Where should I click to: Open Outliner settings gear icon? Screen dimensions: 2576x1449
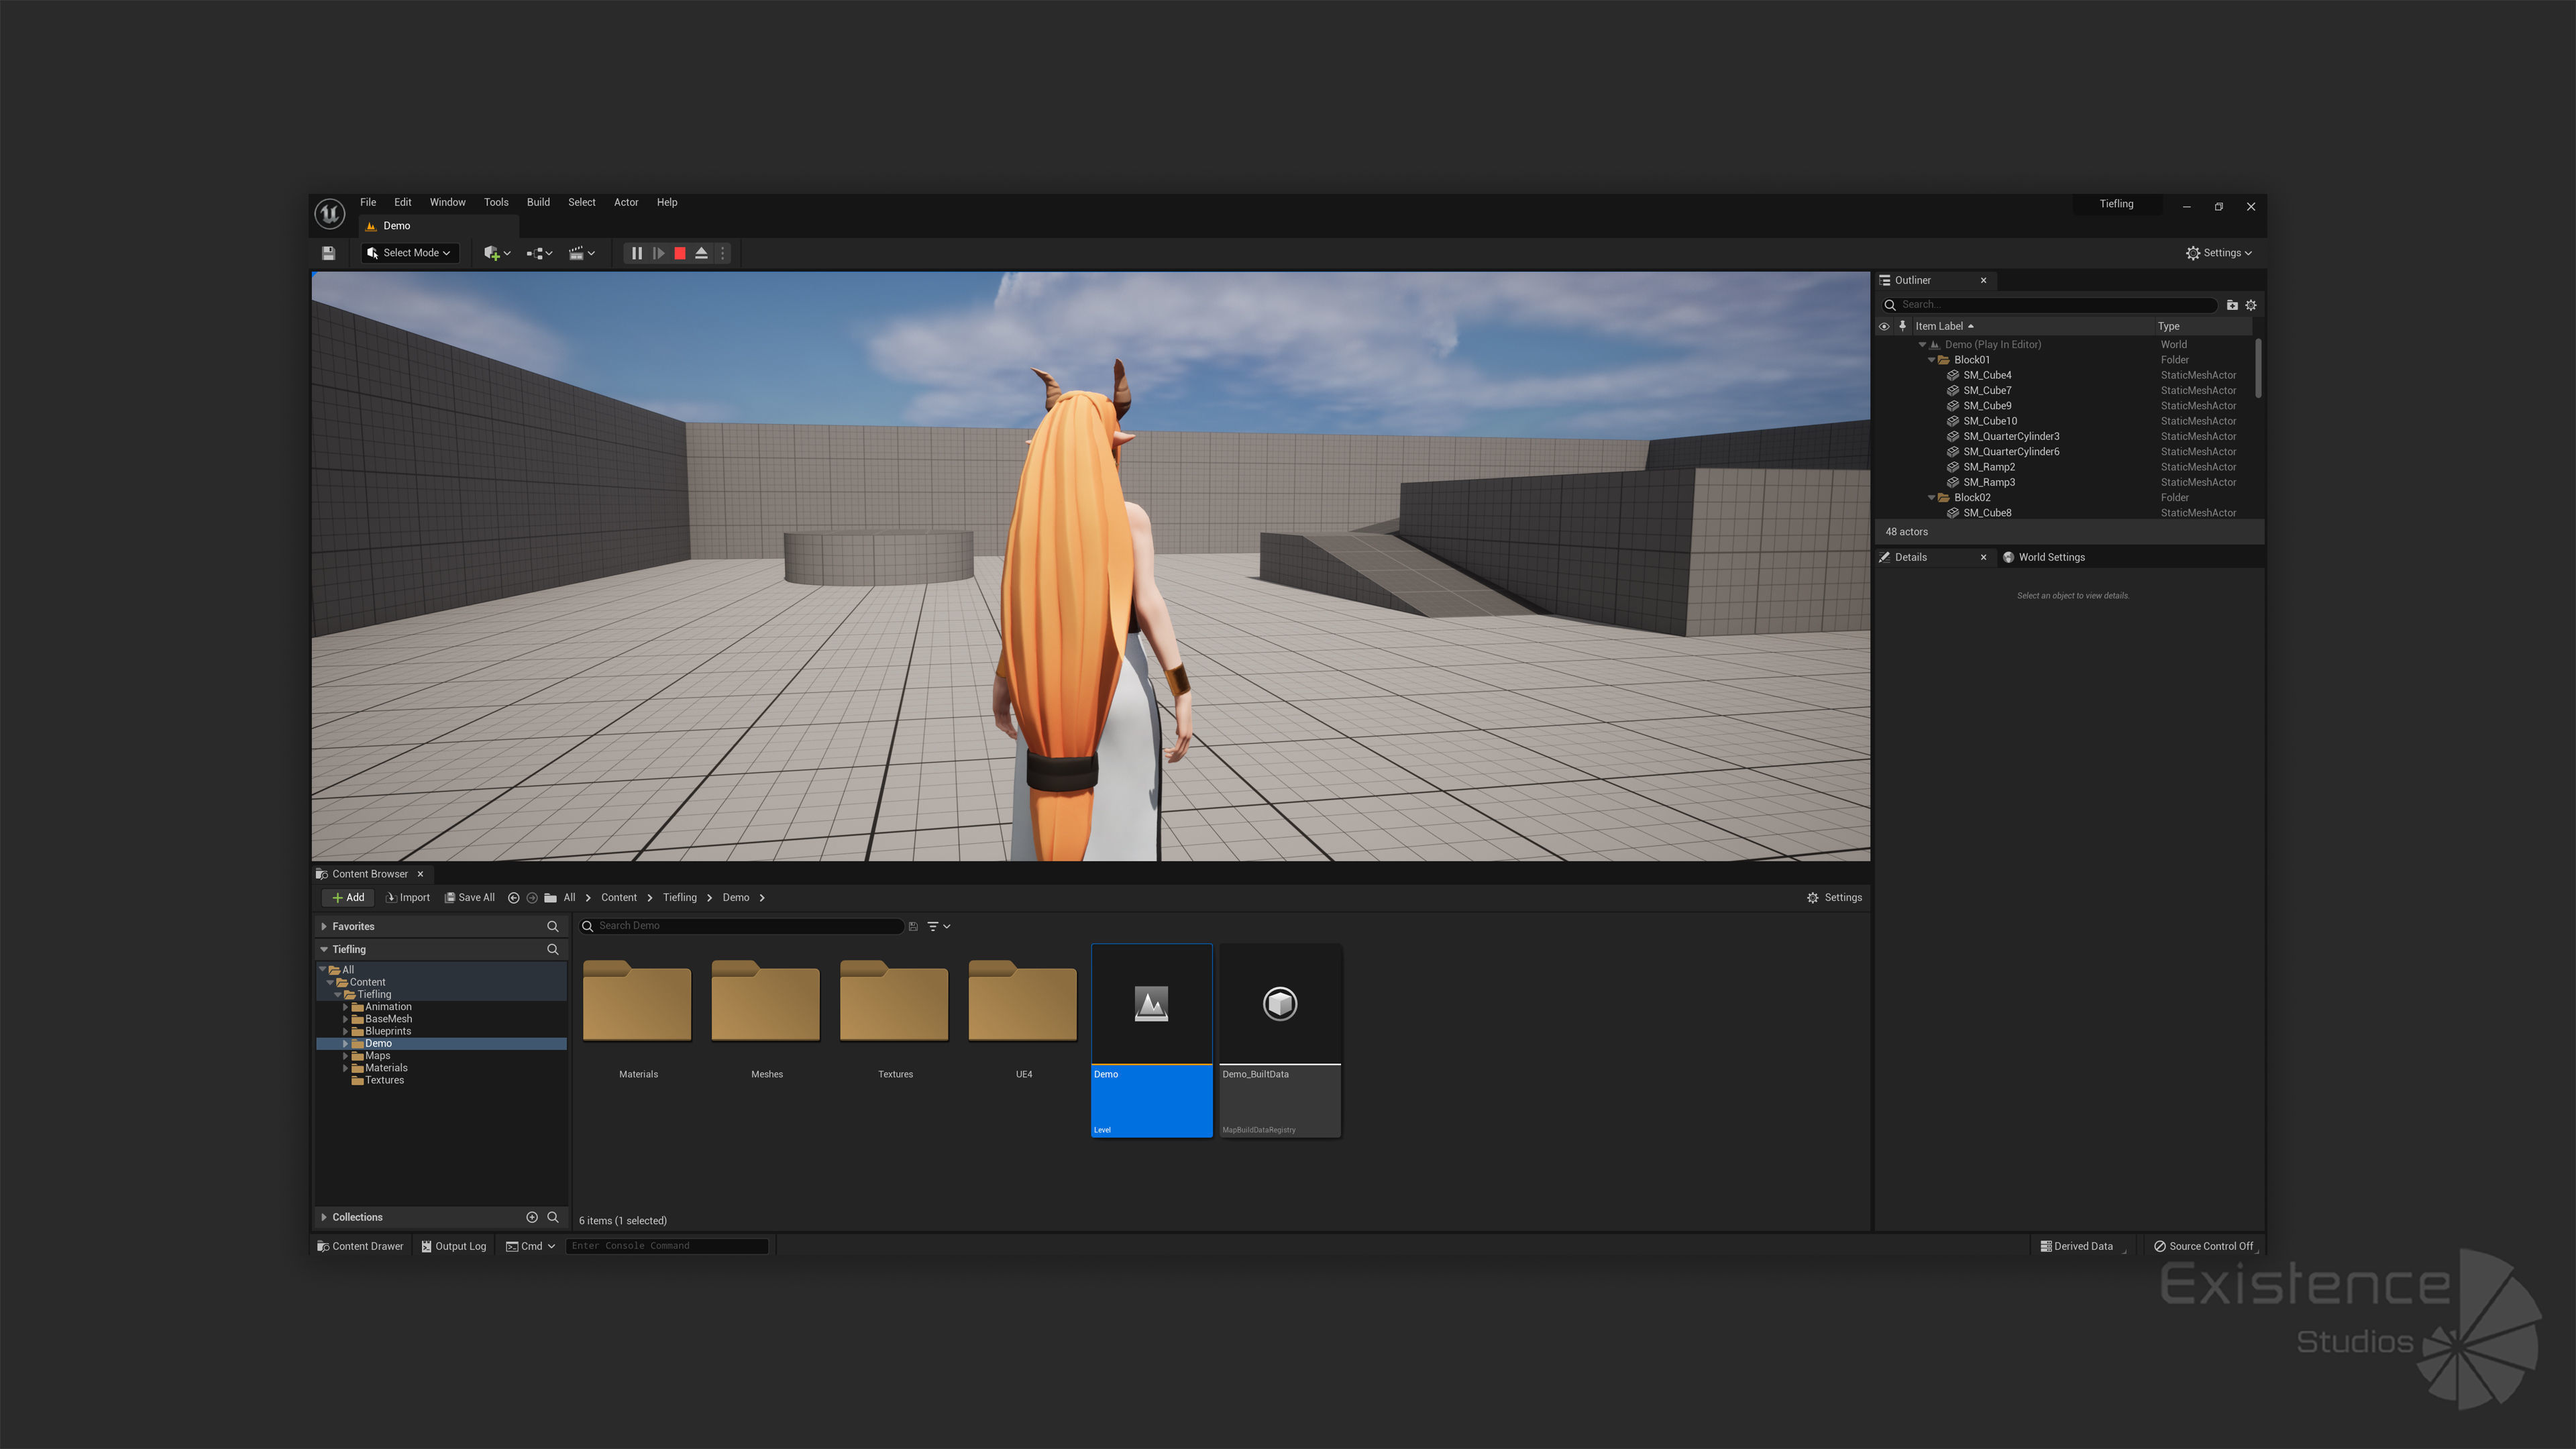click(x=2251, y=305)
